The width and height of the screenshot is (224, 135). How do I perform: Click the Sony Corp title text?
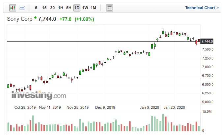(20, 19)
